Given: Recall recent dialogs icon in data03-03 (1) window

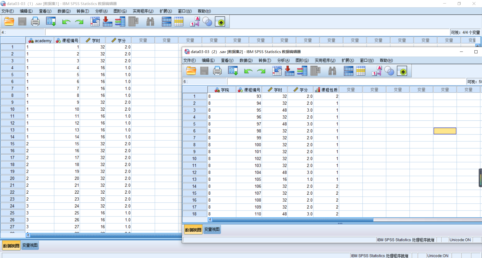Looking at the screenshot, I should (x=51, y=22).
